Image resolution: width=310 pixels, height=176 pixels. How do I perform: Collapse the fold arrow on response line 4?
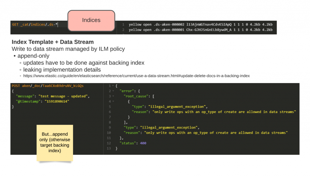[113, 101]
